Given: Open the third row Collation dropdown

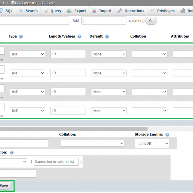Looking at the screenshot, I should click(150, 92).
